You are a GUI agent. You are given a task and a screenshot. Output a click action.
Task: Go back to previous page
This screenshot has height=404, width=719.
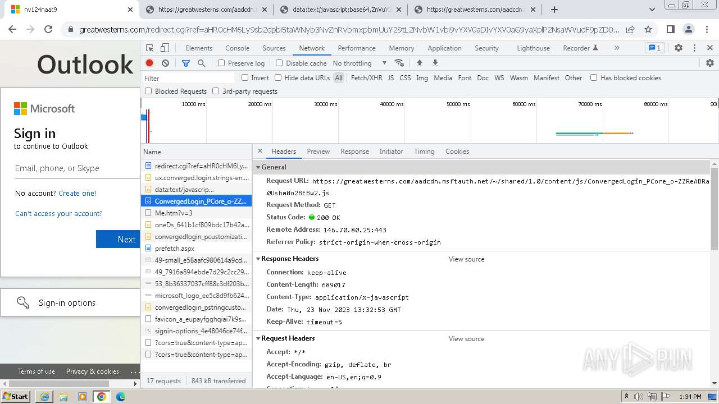coord(12,29)
